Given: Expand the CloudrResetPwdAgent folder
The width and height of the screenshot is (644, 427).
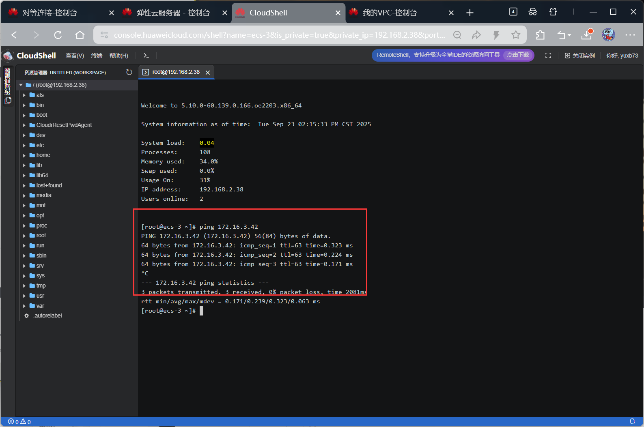Looking at the screenshot, I should click(x=24, y=125).
